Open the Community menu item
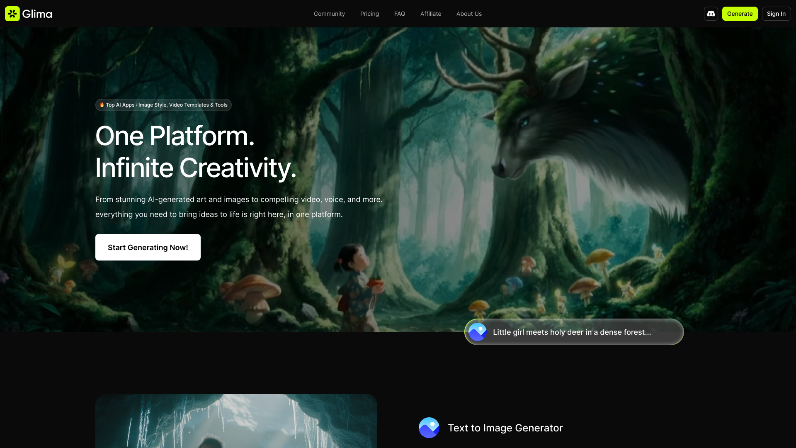Image resolution: width=796 pixels, height=448 pixels. [329, 14]
